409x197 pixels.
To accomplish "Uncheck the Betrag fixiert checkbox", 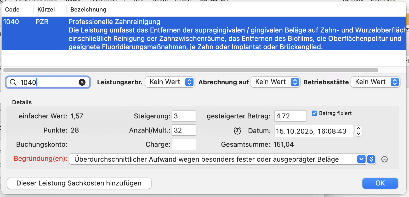I will pyautogui.click(x=314, y=113).
